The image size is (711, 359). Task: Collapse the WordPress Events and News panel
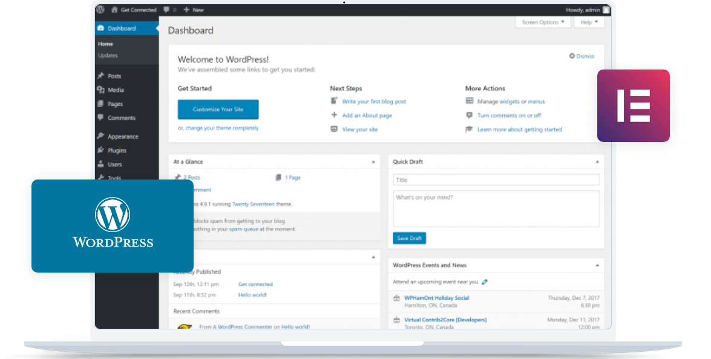pyautogui.click(x=597, y=265)
